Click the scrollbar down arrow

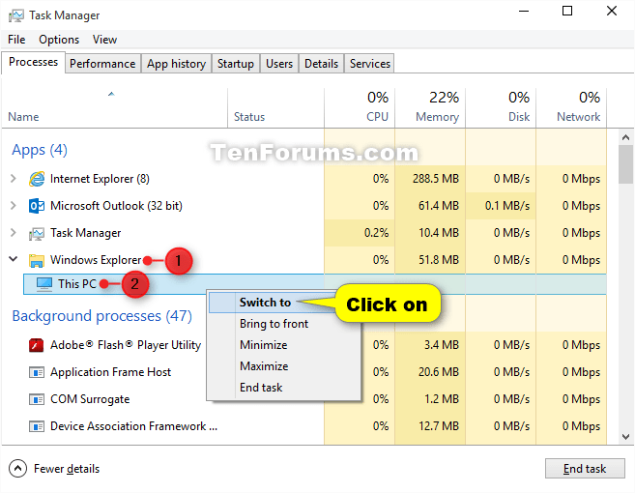point(625,437)
